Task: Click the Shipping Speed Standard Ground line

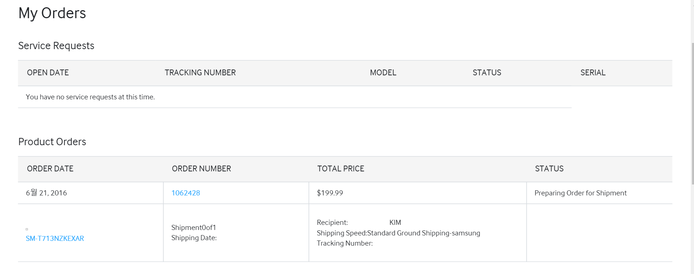Action: 398,233
